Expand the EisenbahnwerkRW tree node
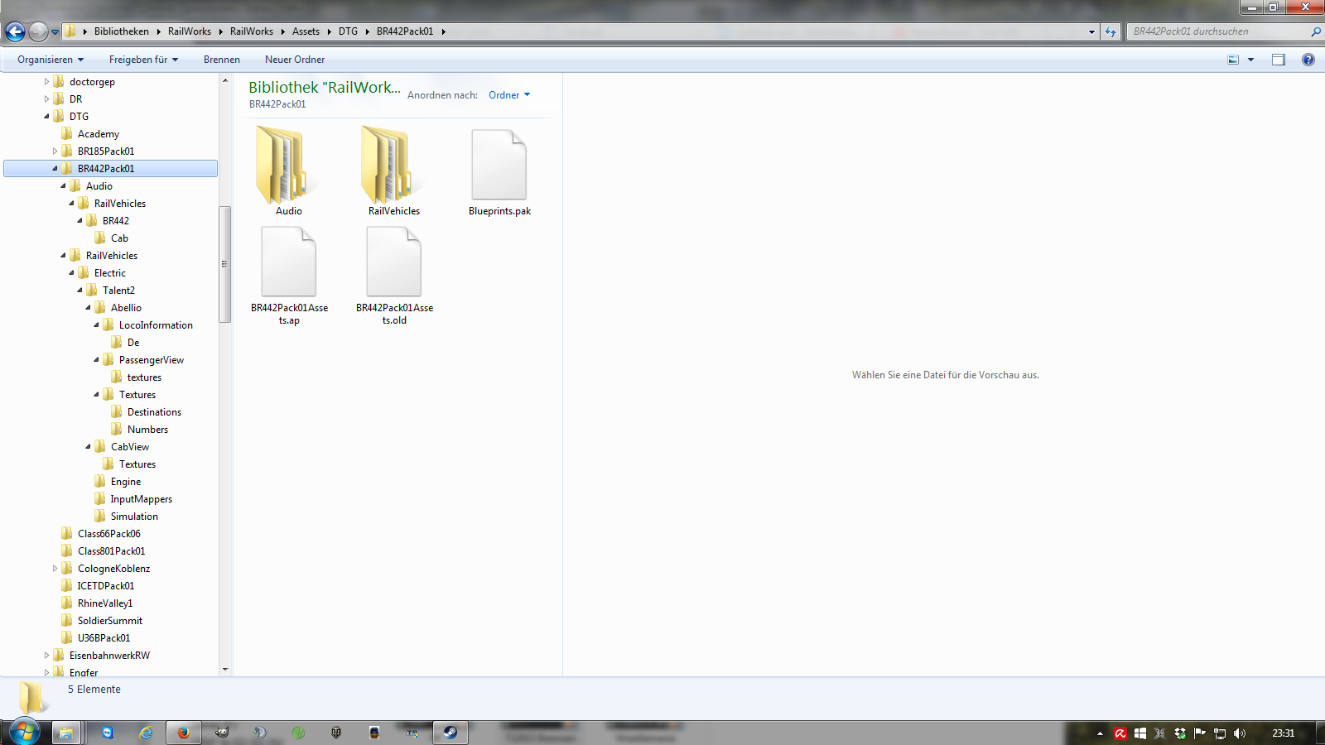The image size is (1325, 745). pyautogui.click(x=46, y=656)
